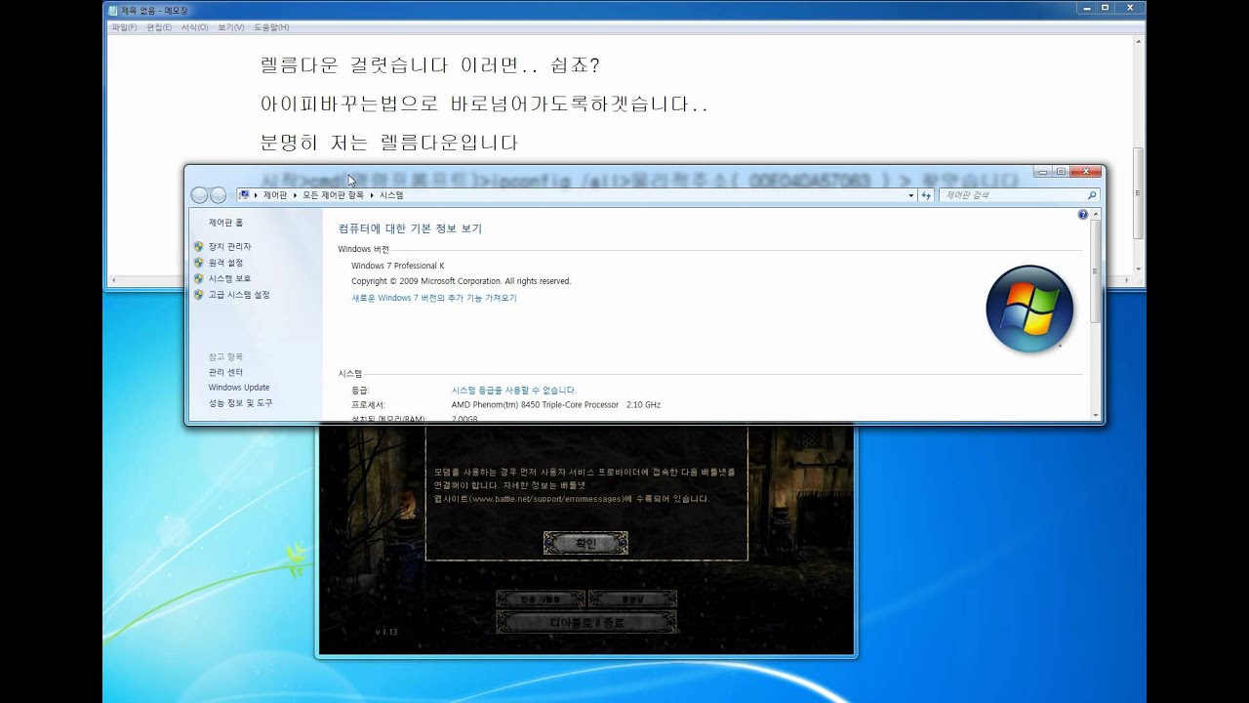
Task: Open Notepad 보기(V) menu
Action: (x=231, y=27)
